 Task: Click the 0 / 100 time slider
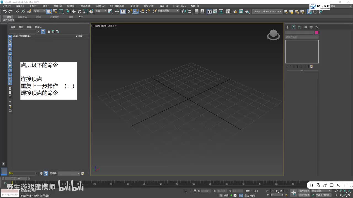click(x=16, y=178)
